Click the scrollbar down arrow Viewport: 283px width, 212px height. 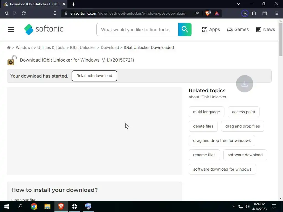coord(281,198)
